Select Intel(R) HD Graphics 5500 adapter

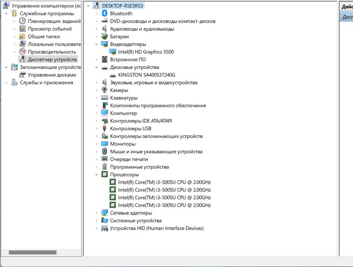click(x=145, y=52)
